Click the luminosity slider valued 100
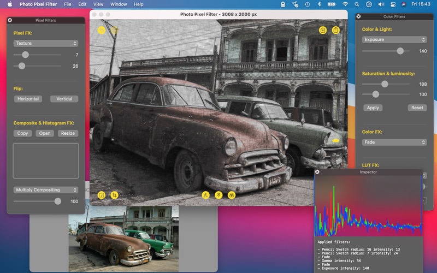Image resolution: width=437 pixels, height=273 pixels. click(x=386, y=94)
